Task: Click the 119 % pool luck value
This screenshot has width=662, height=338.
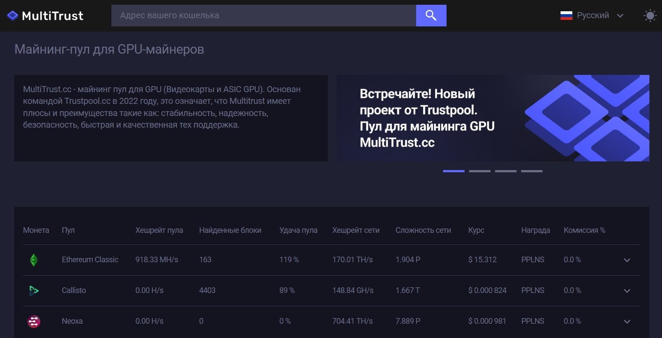Action: point(289,260)
